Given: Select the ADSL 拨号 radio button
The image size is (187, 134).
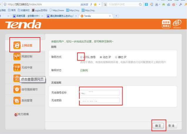Looking at the screenshot, I should coord(81,57).
